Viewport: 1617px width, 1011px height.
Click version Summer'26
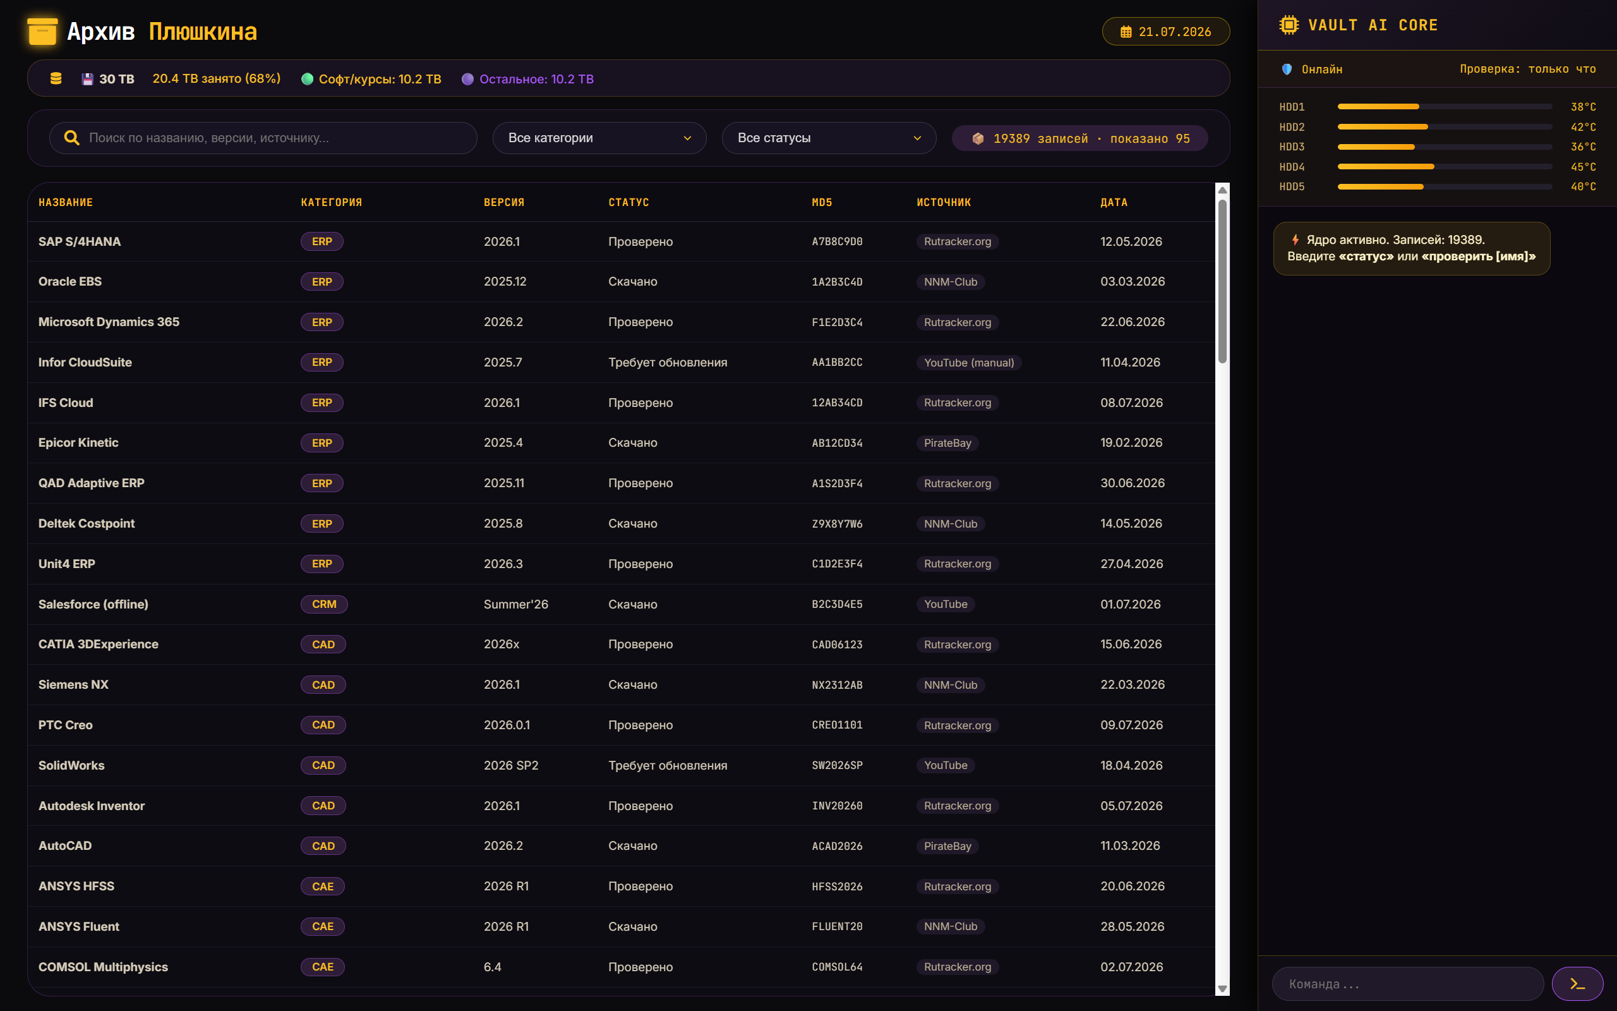point(516,604)
